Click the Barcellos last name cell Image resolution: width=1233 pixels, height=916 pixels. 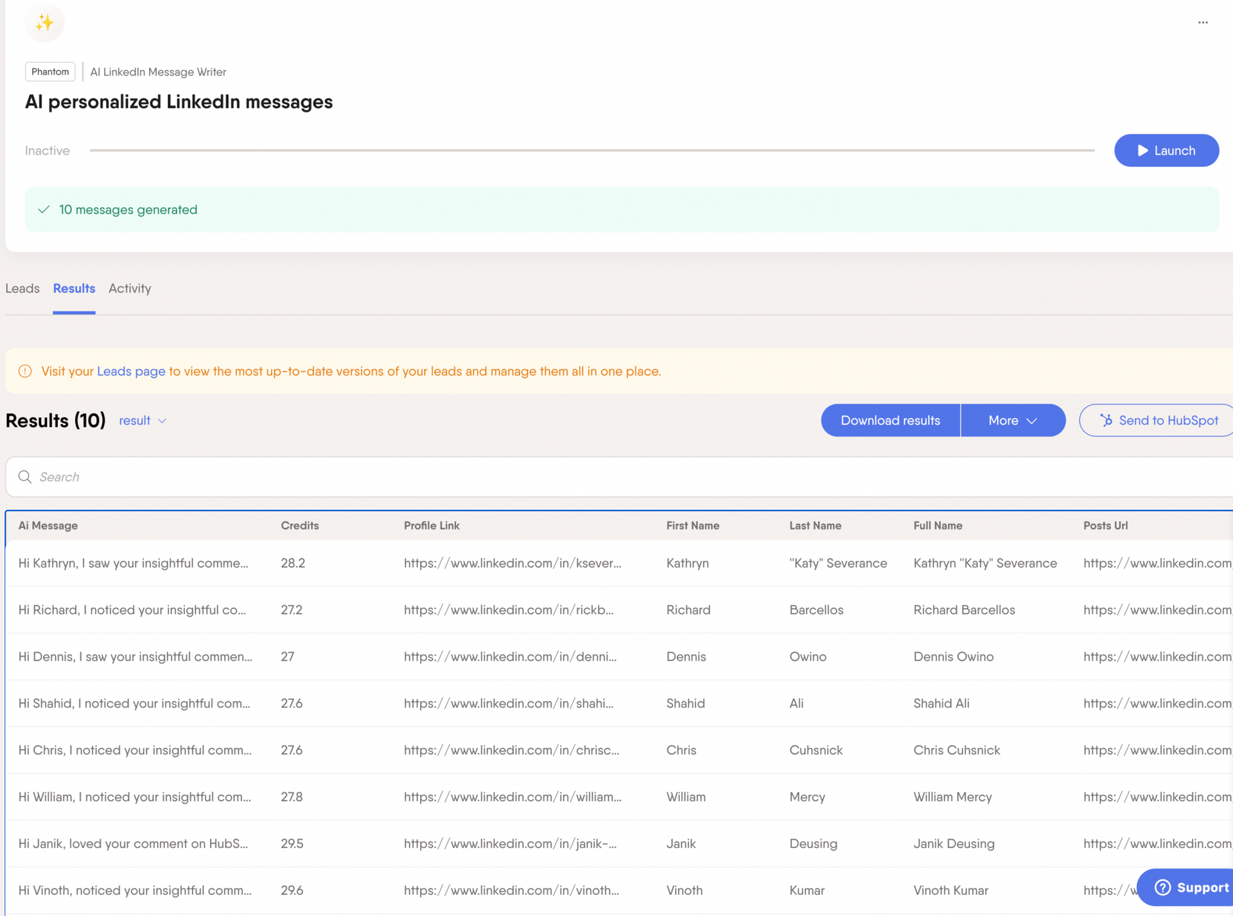pyautogui.click(x=816, y=610)
